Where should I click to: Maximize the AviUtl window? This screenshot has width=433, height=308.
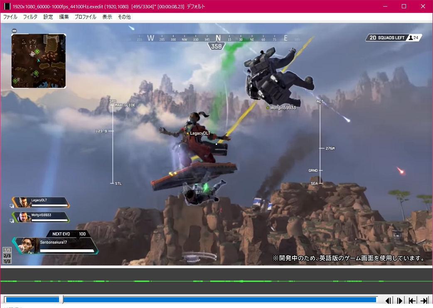tap(404, 6)
